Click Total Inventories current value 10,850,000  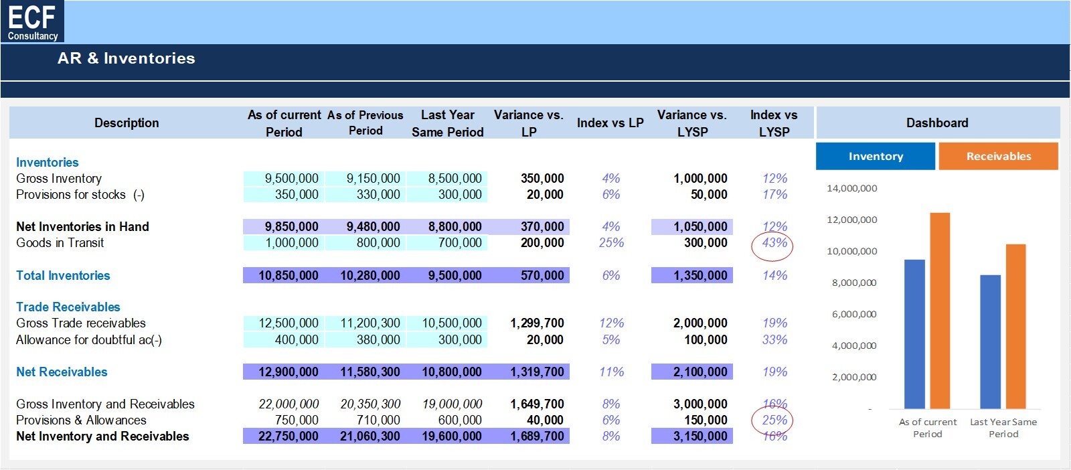284,275
